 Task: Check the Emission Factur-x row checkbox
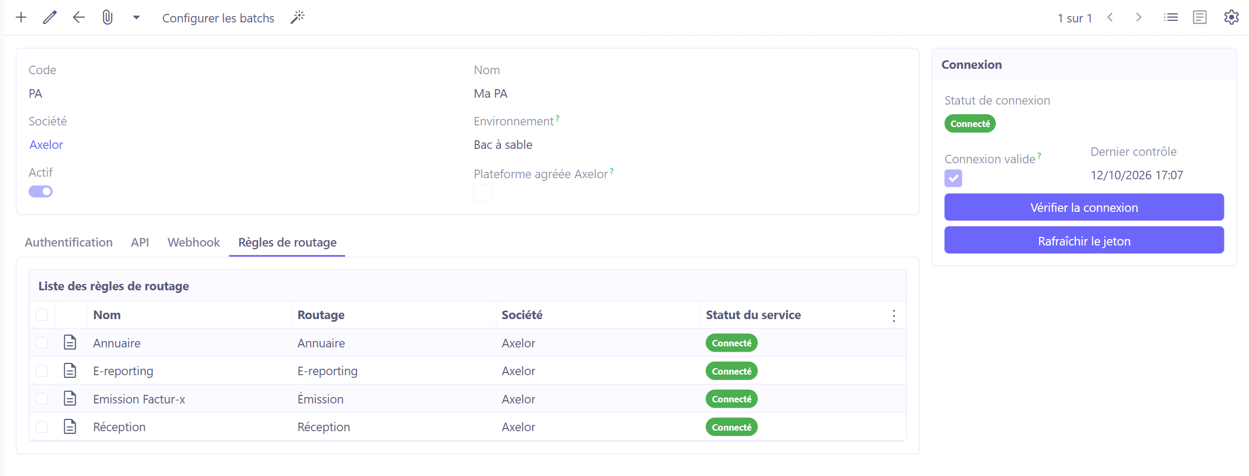(42, 399)
